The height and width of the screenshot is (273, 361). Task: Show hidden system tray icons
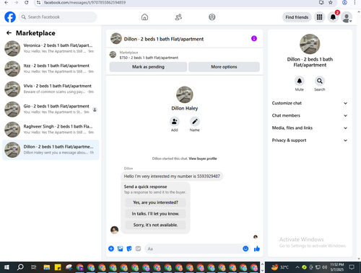[297, 267]
